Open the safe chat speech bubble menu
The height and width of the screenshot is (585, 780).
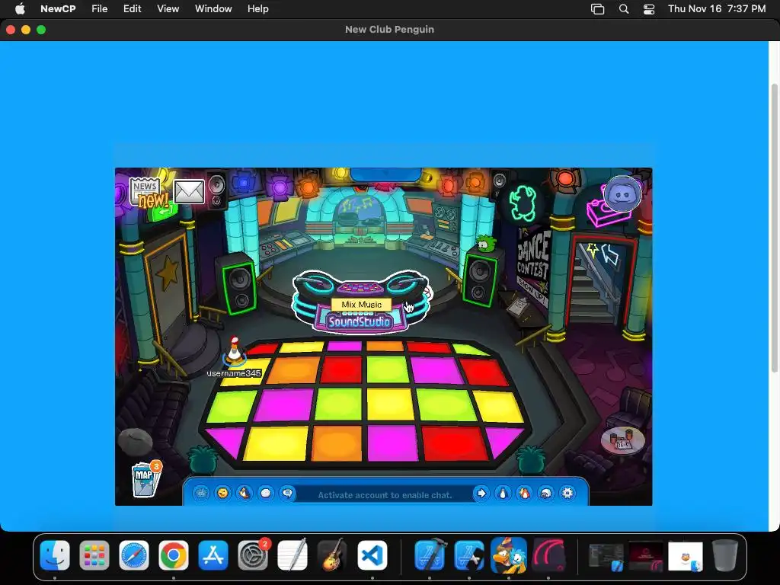point(287,493)
